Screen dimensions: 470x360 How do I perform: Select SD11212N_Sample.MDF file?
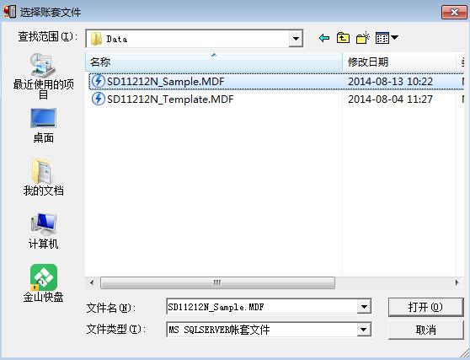pyautogui.click(x=276, y=81)
